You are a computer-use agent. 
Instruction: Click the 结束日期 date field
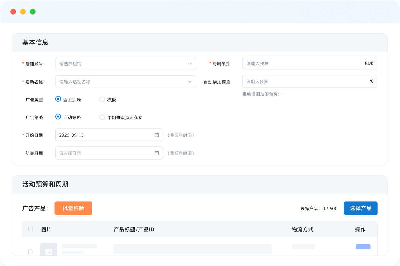tap(109, 153)
